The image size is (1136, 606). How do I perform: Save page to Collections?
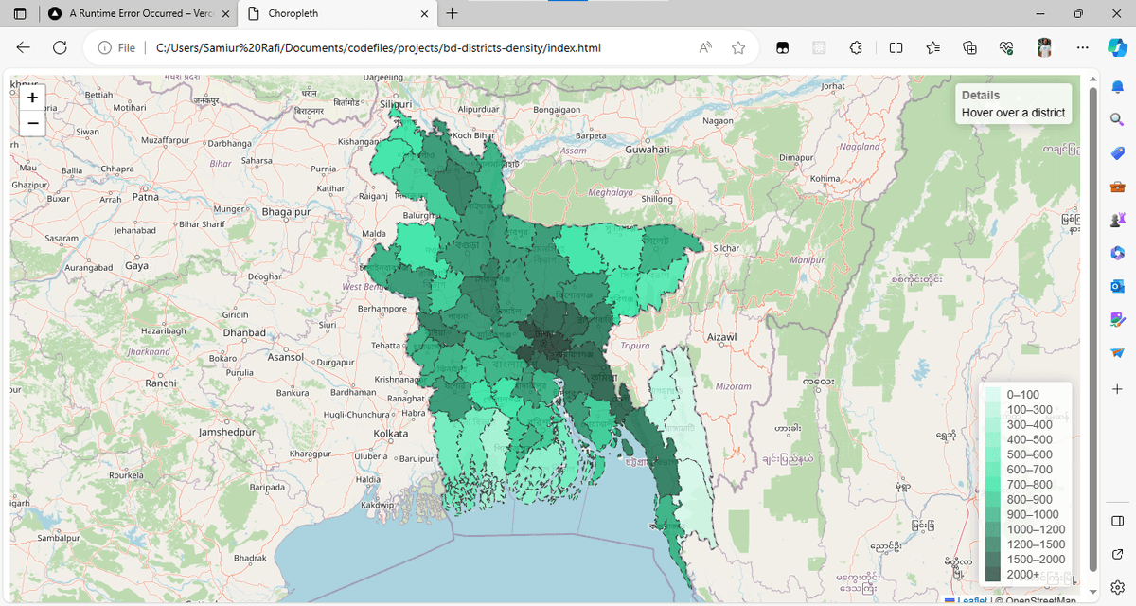969,47
